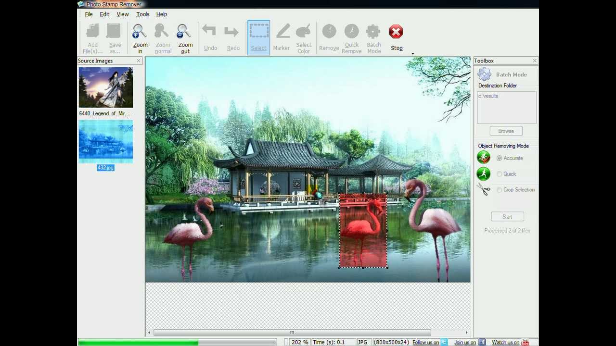Screen dimensions: 616x346
Task: Close the Toolbox panel
Action: pos(534,61)
